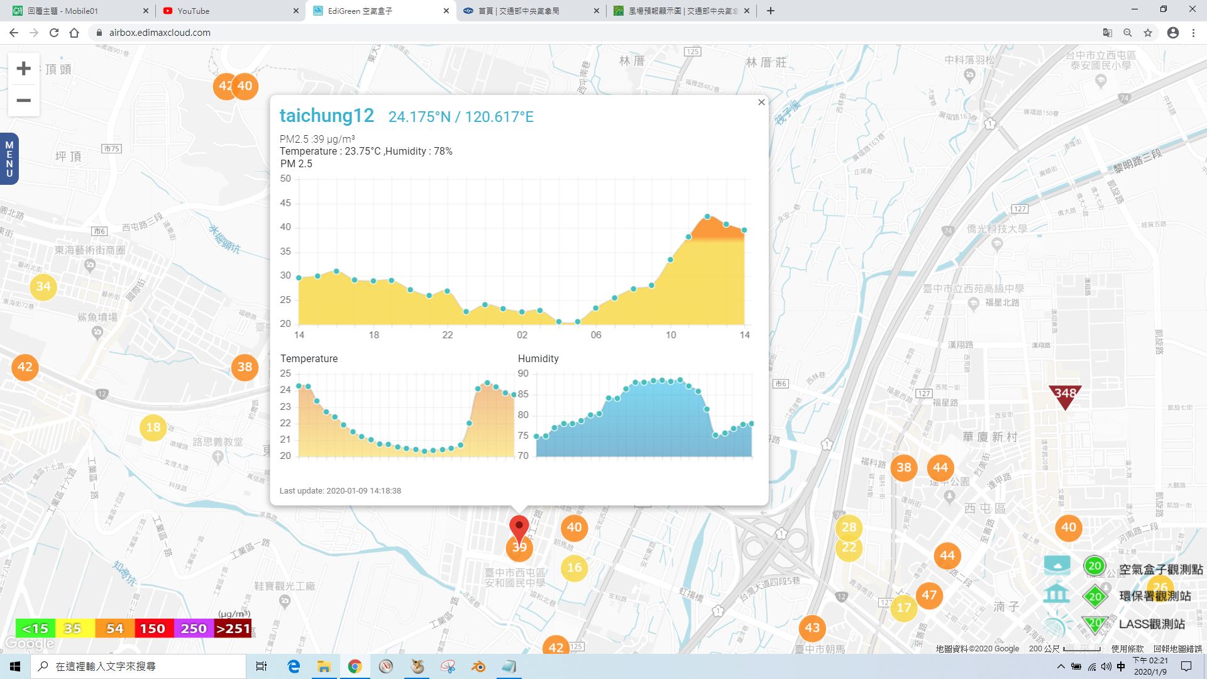Click the yellow 18 air sensor marker
1207x679 pixels.
tap(153, 428)
